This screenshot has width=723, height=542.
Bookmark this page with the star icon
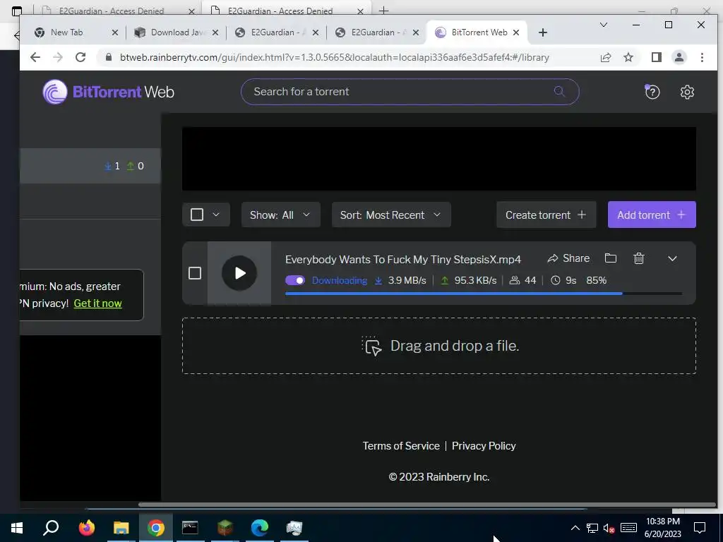pos(628,57)
